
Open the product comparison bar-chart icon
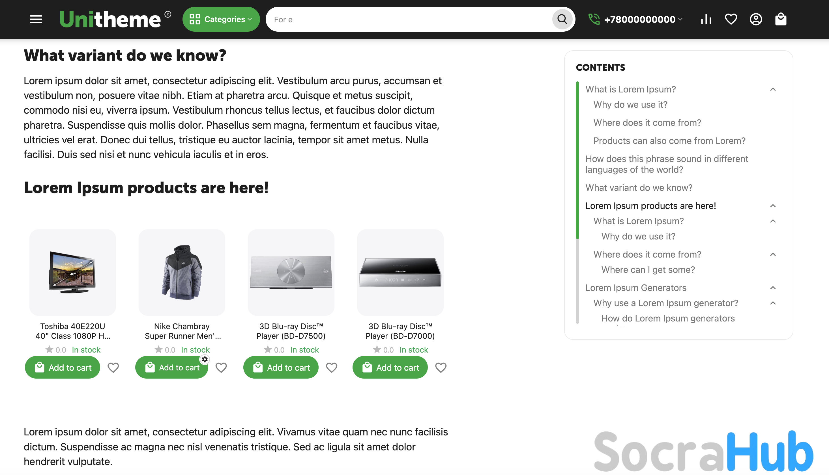pos(706,19)
